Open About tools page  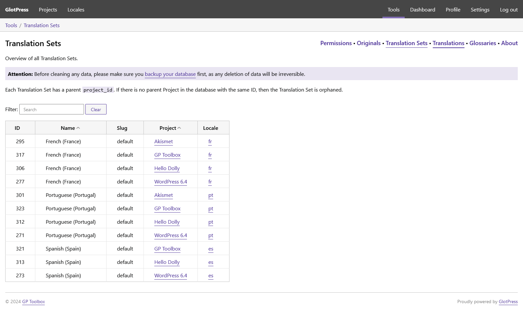509,43
